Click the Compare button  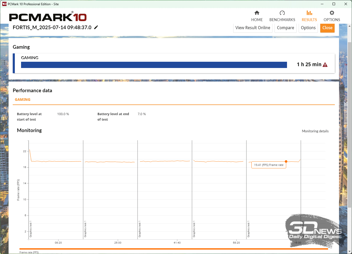[285, 28]
